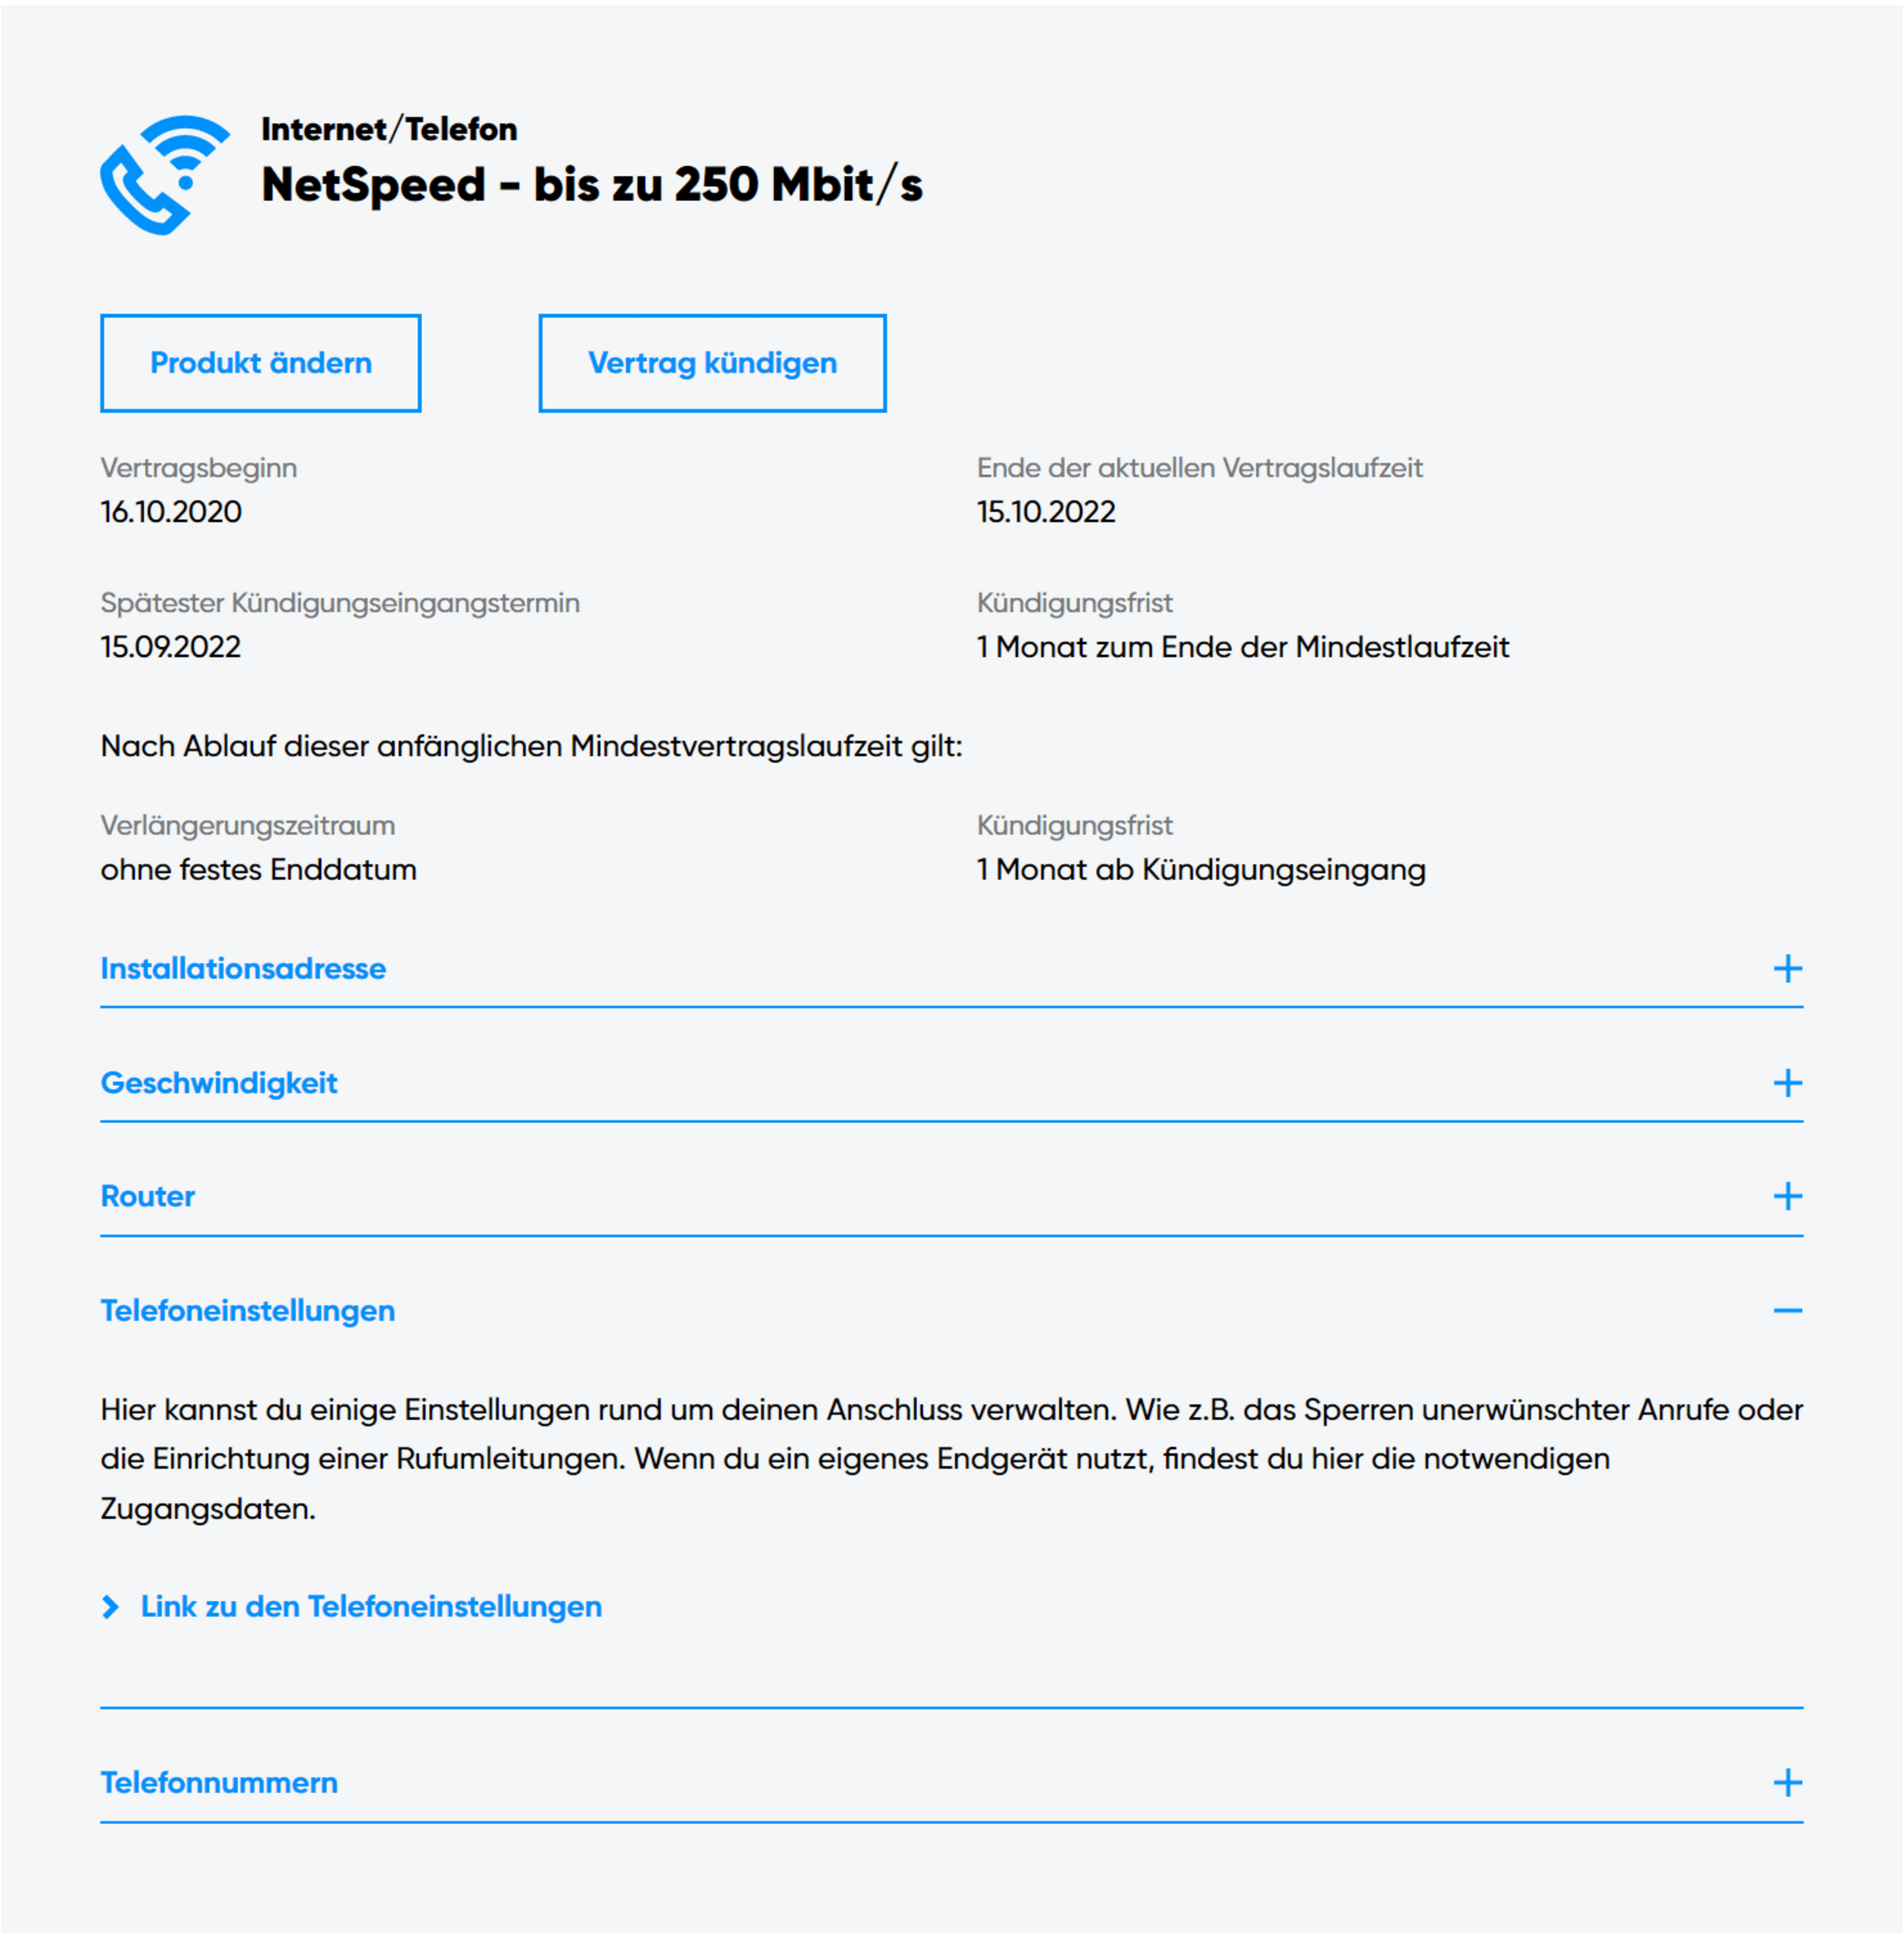Click the latest cancellation date 15.09.2022
Viewport: 1904px width, 1933px height.
[171, 647]
